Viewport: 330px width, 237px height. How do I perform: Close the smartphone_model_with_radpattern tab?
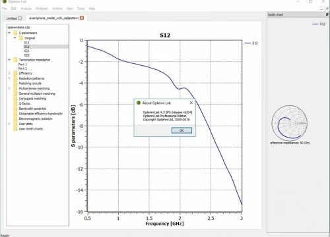(x=82, y=18)
